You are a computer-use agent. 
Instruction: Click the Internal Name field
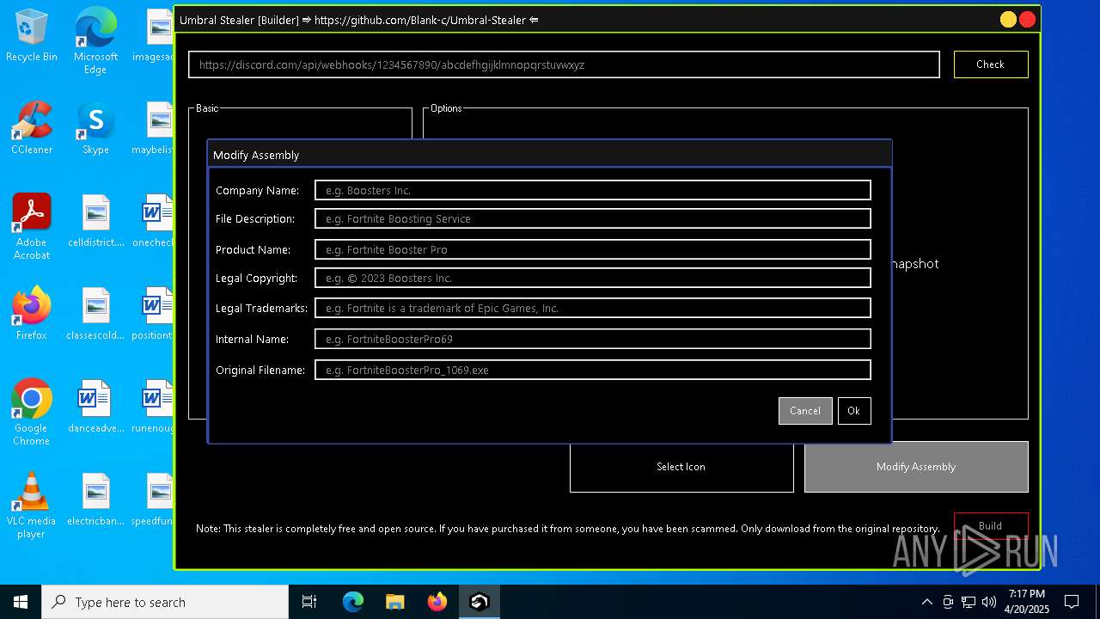click(593, 339)
